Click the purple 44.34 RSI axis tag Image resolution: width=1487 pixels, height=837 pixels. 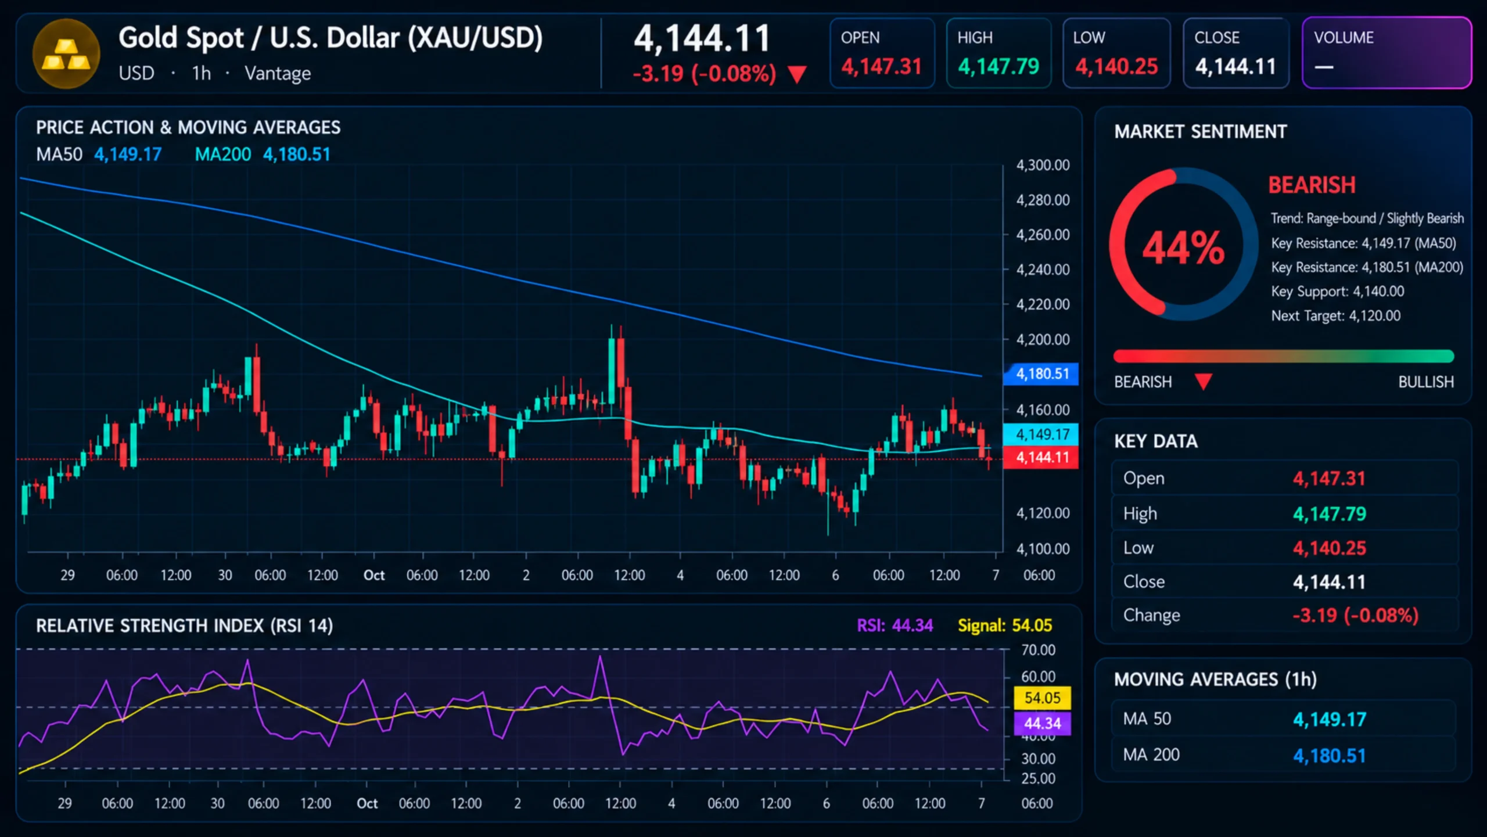[x=1042, y=723]
